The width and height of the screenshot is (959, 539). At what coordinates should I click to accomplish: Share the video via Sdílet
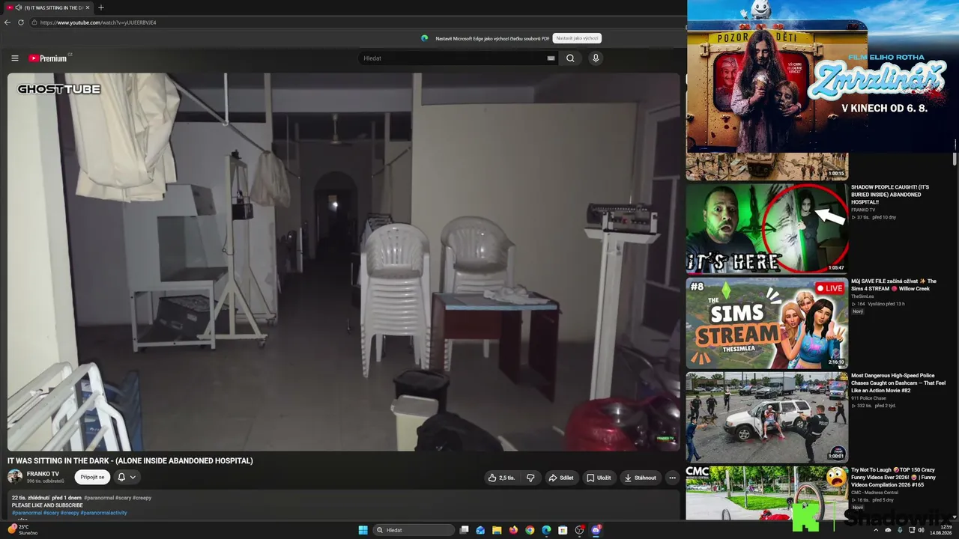click(560, 478)
